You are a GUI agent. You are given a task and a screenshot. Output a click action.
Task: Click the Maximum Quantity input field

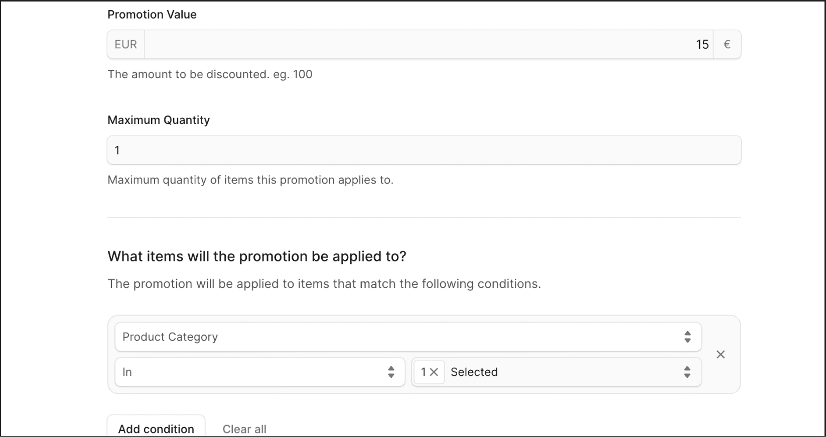(x=424, y=150)
